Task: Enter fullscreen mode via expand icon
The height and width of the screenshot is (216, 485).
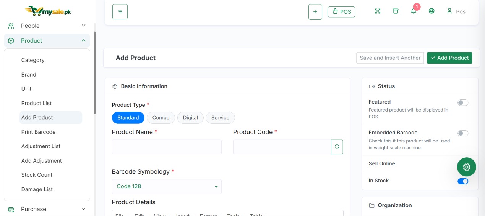Action: tap(378, 11)
